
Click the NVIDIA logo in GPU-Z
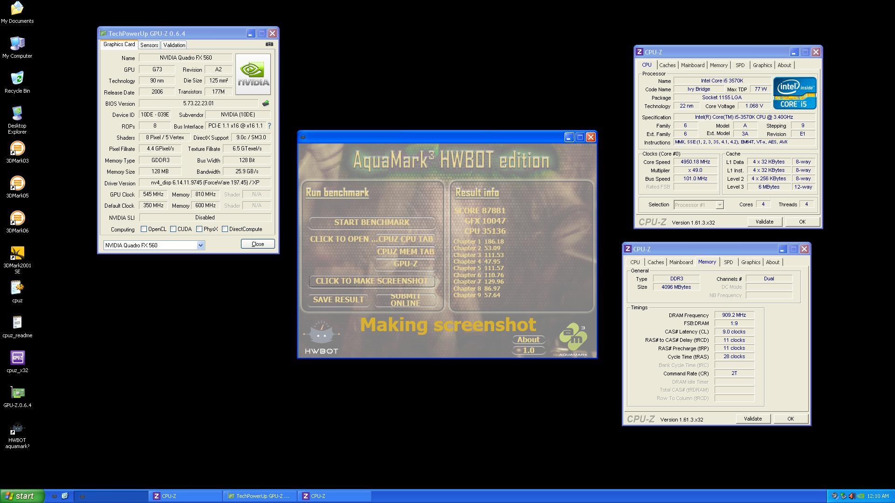click(x=253, y=75)
